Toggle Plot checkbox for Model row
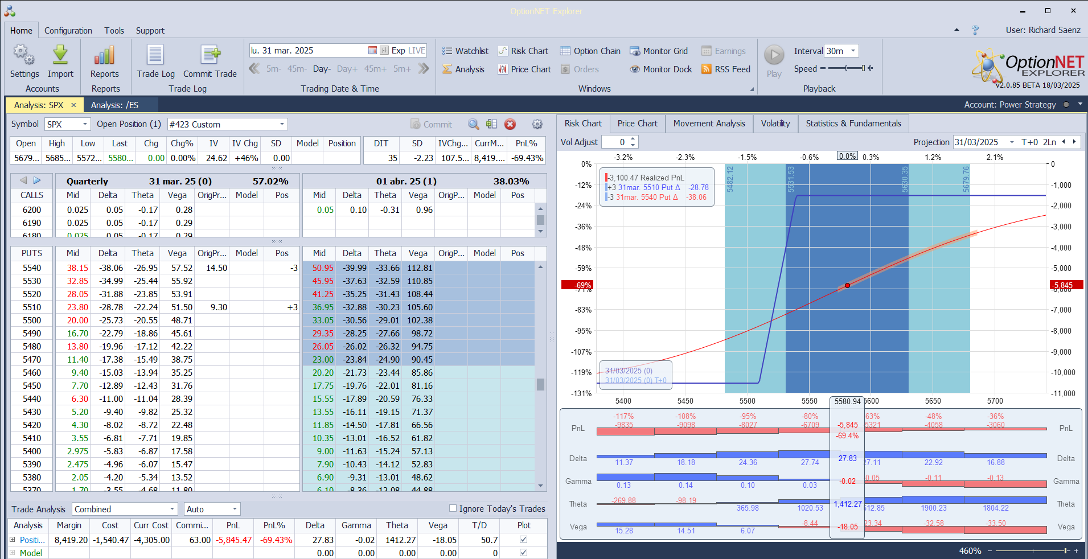1088x559 pixels. [523, 552]
